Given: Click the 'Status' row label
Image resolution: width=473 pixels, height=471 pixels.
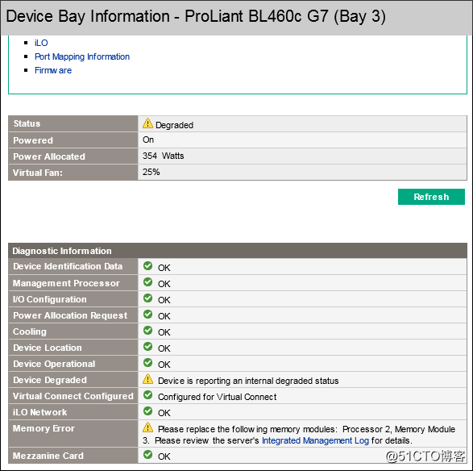Looking at the screenshot, I should click(x=27, y=123).
